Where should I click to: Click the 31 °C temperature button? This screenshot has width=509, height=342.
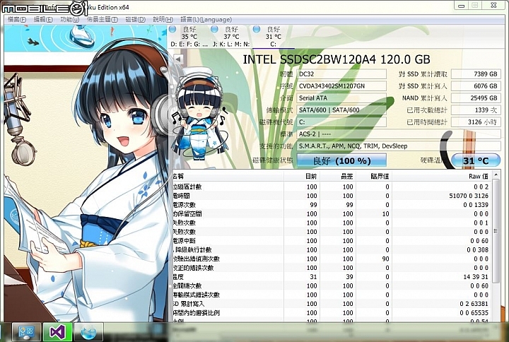[x=476, y=160]
